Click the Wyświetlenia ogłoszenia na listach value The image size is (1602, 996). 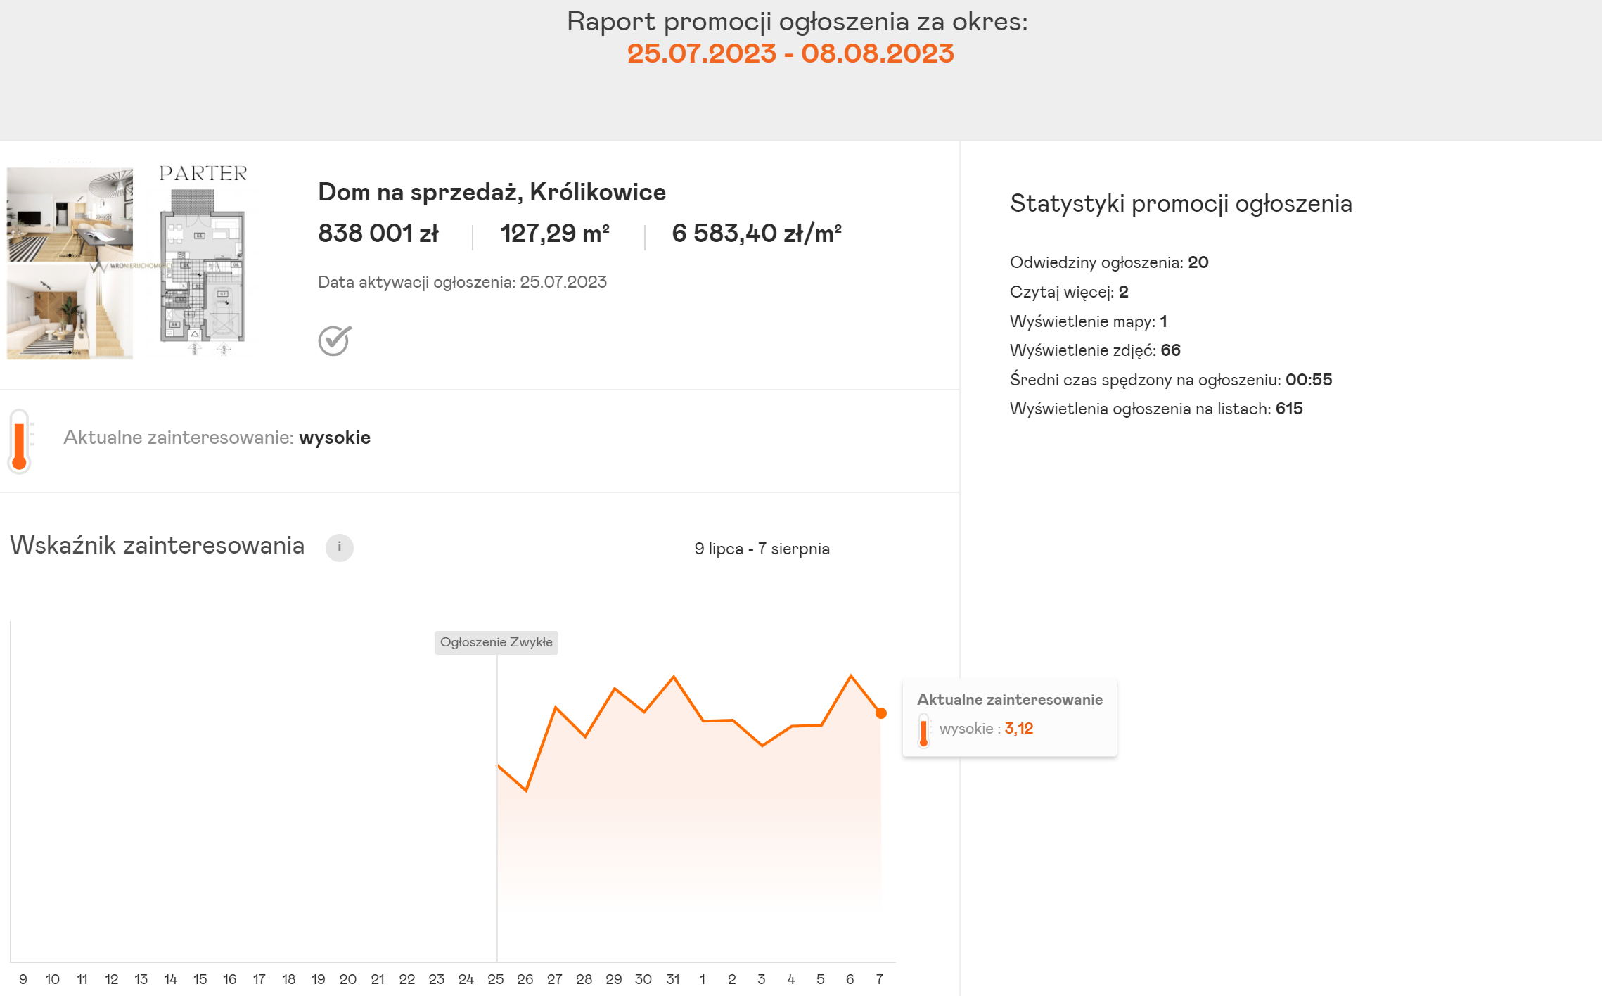1289,409
